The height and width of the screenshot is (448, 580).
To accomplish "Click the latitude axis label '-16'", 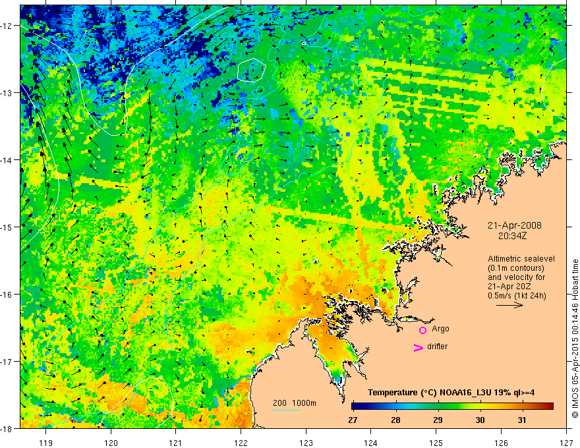I will pyautogui.click(x=7, y=294).
